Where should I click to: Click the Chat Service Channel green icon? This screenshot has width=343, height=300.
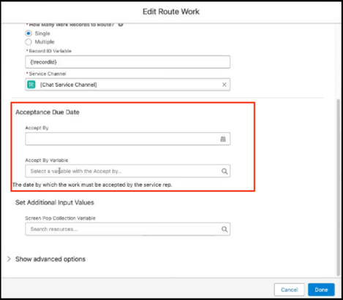[31, 85]
